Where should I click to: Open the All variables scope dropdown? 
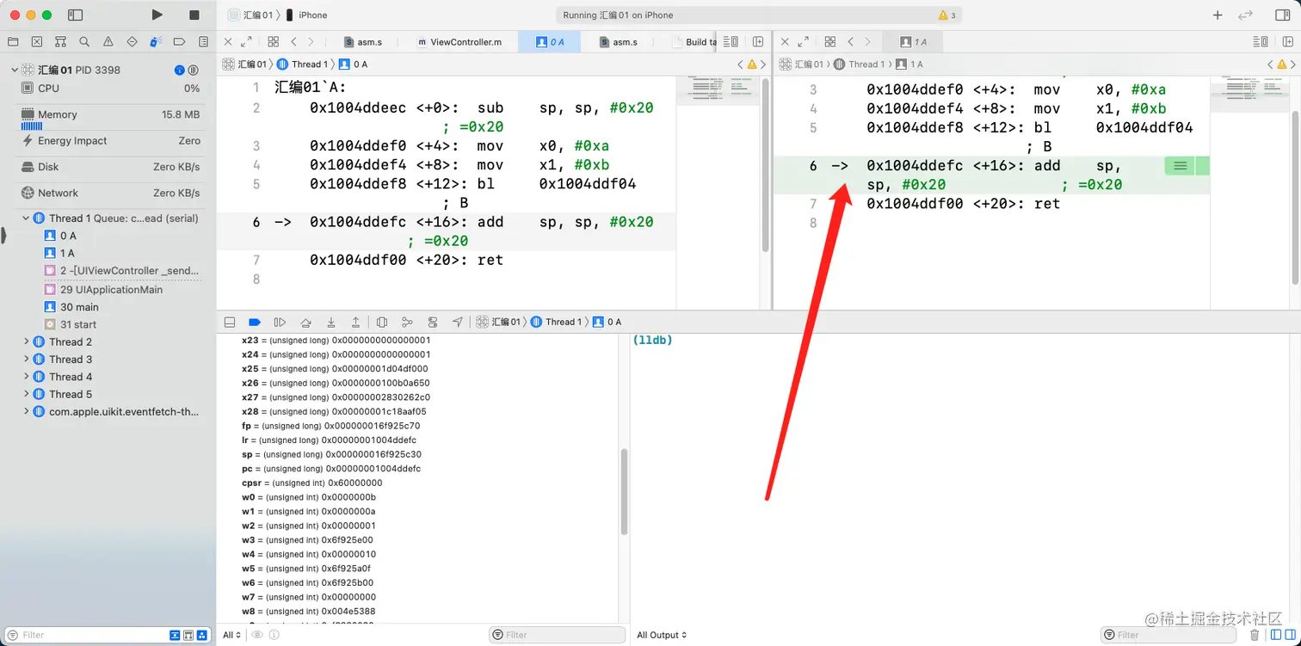click(232, 635)
